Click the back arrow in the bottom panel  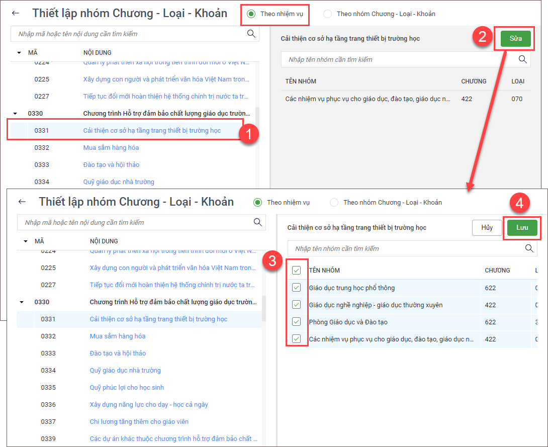[22, 202]
